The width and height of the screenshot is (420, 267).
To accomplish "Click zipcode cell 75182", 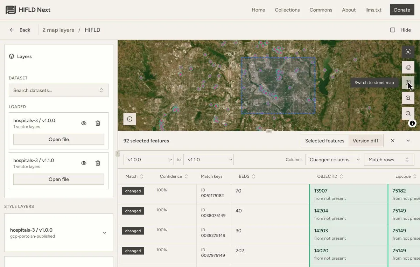I will tap(404, 194).
